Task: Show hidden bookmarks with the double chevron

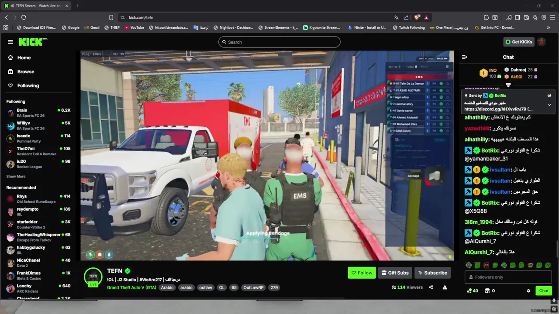Action: pyautogui.click(x=549, y=27)
